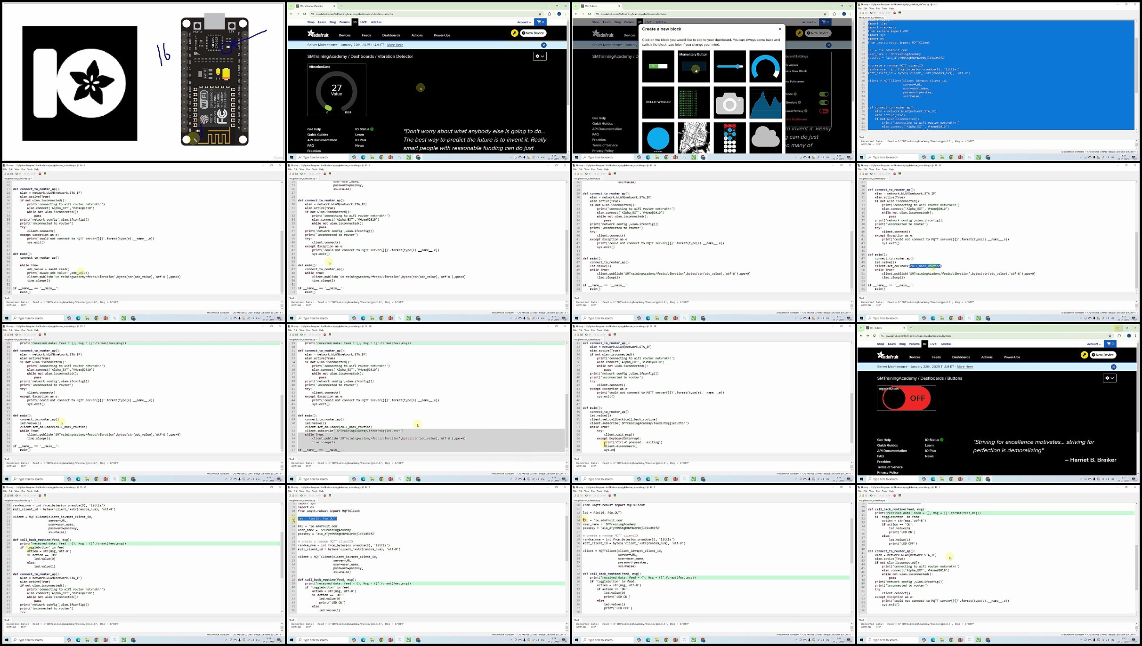Screen dimensions: 1142x646
Task: Select the street map block thumbnail
Action: tap(694, 138)
